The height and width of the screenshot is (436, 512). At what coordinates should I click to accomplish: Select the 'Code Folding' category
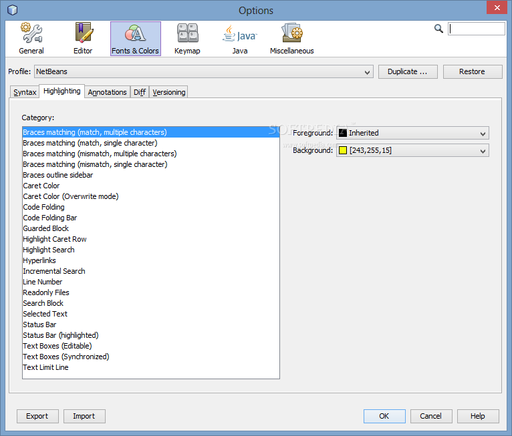pos(151,207)
